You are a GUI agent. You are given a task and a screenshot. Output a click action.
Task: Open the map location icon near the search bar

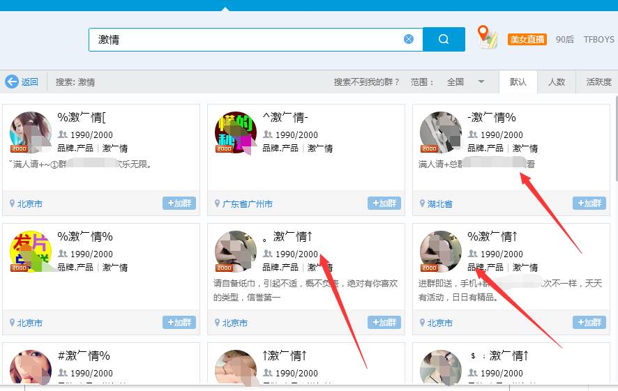487,37
